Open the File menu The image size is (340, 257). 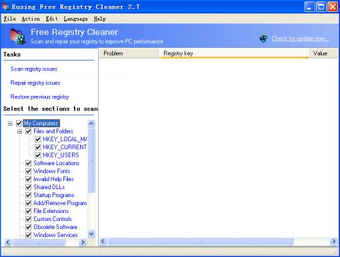click(10, 19)
